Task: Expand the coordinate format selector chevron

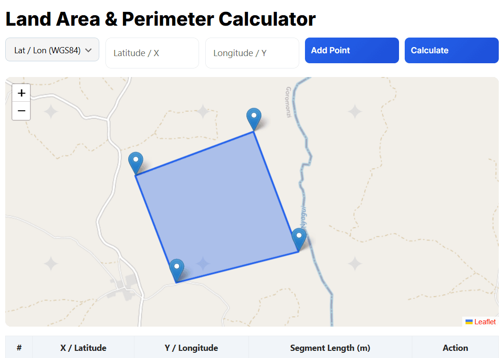Action: [x=89, y=49]
